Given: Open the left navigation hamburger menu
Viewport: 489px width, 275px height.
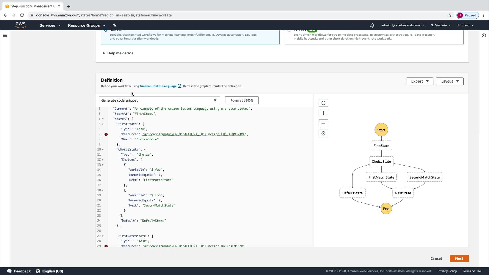Looking at the screenshot, I should [x=5, y=35].
